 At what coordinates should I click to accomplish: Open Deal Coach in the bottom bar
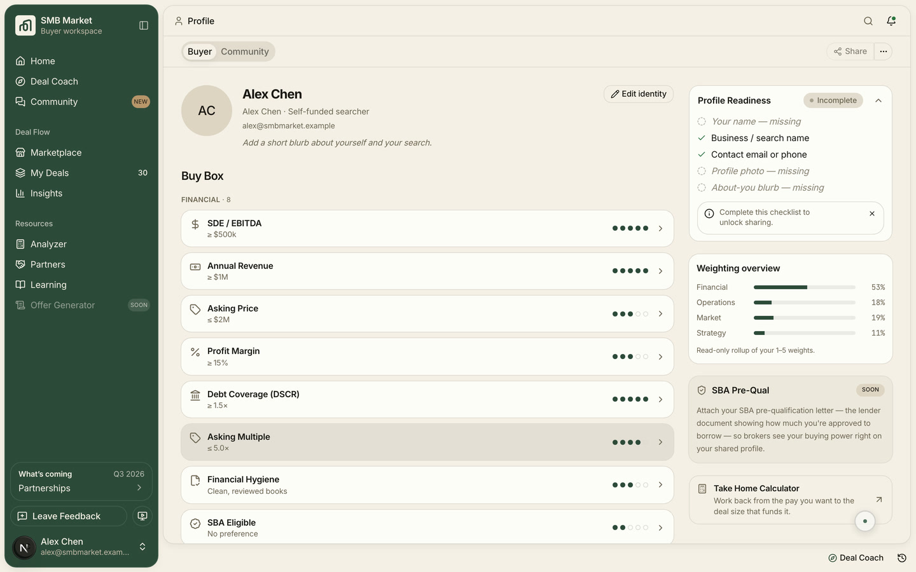point(856,558)
